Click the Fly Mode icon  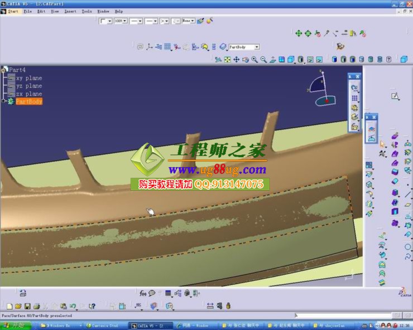218,60
